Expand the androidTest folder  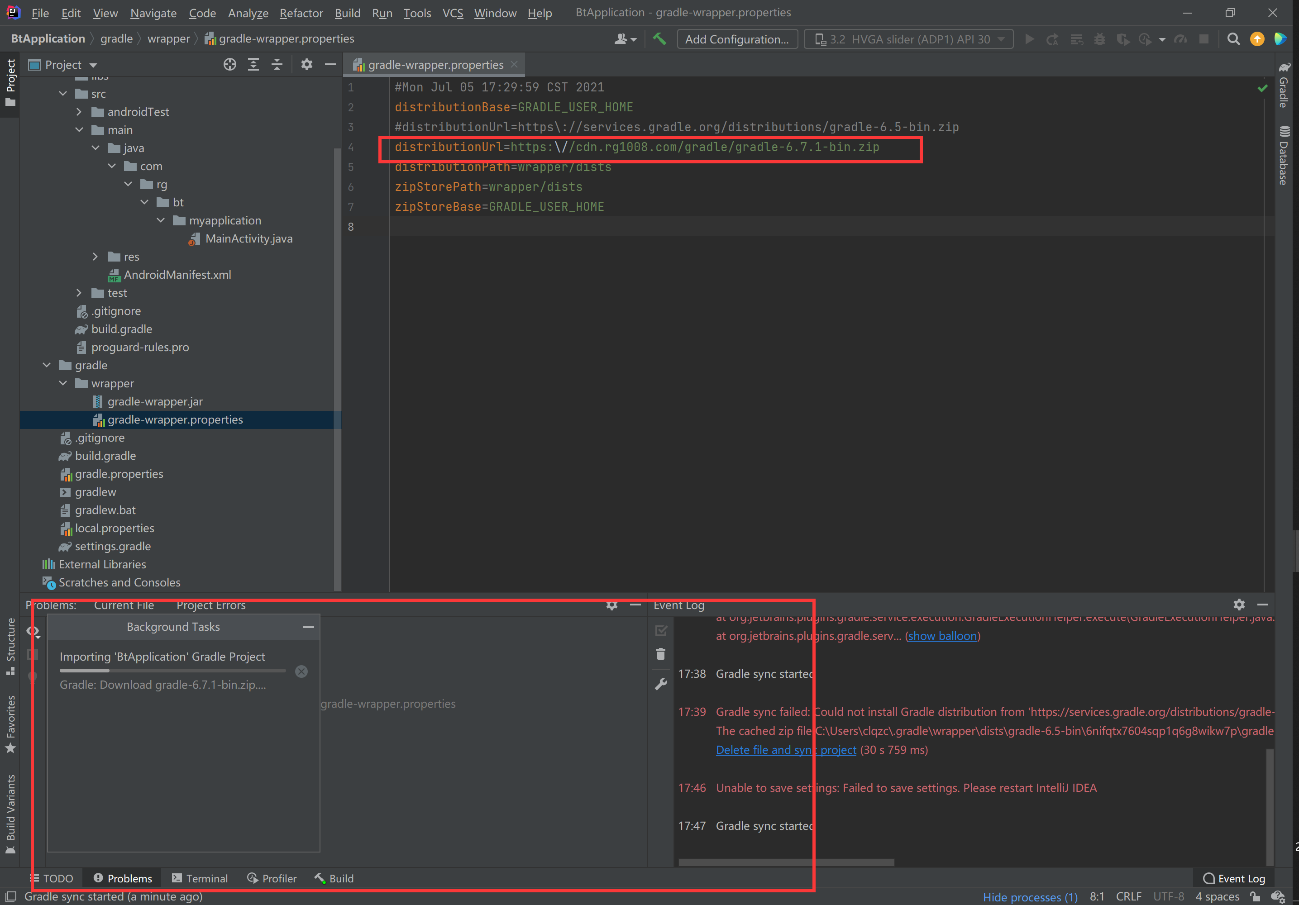pyautogui.click(x=79, y=111)
